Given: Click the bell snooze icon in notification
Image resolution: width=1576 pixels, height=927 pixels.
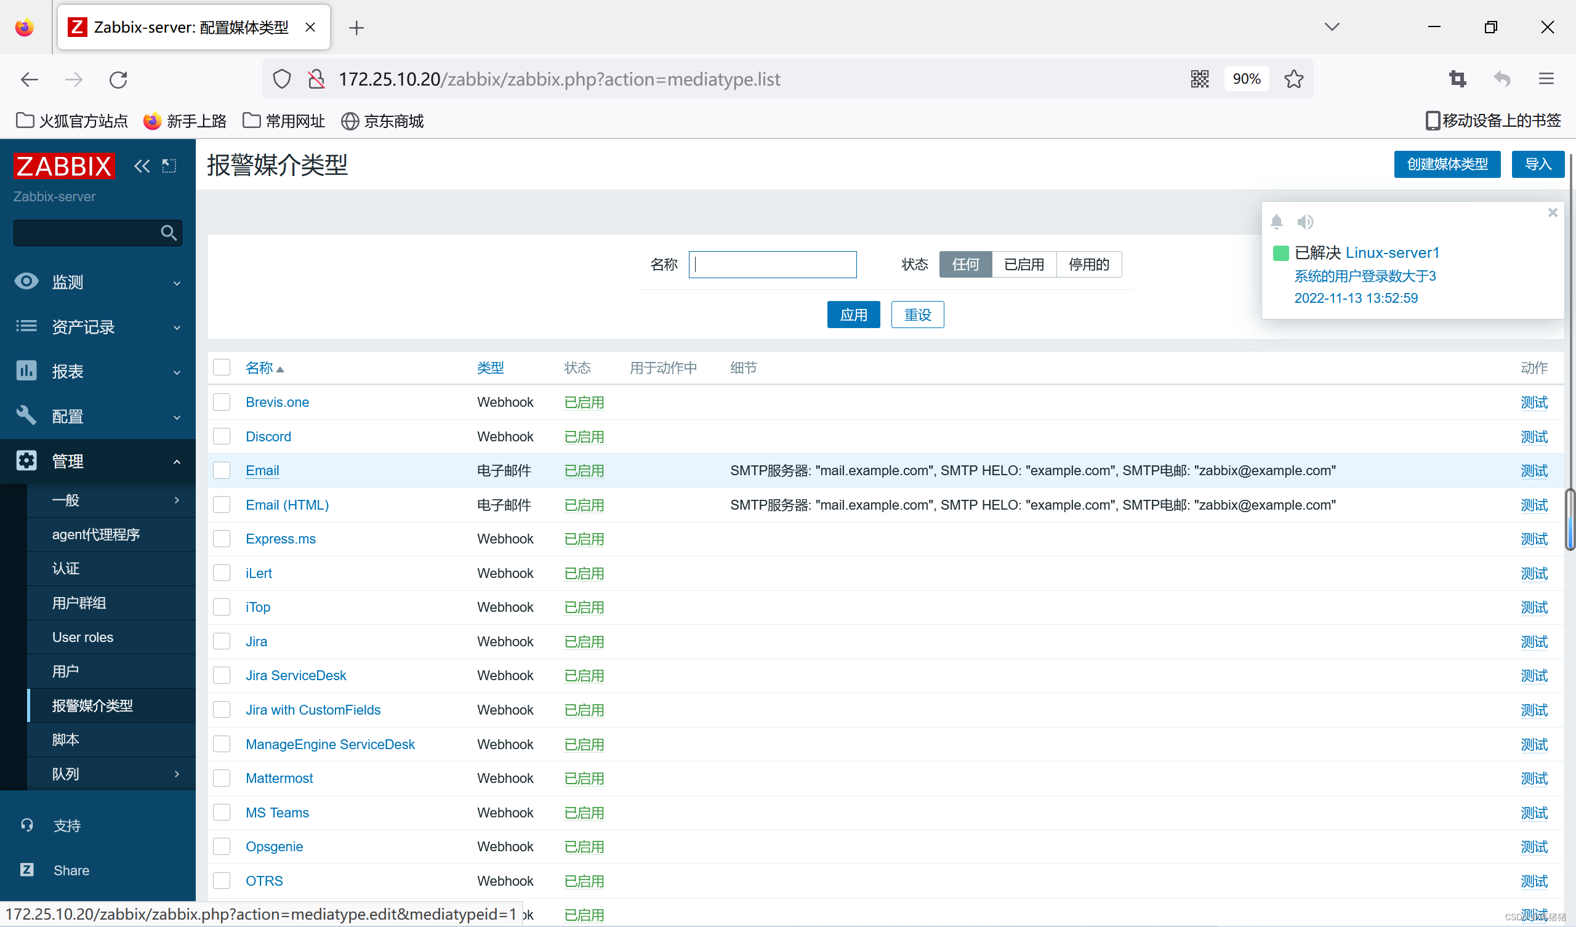Looking at the screenshot, I should pos(1276,222).
